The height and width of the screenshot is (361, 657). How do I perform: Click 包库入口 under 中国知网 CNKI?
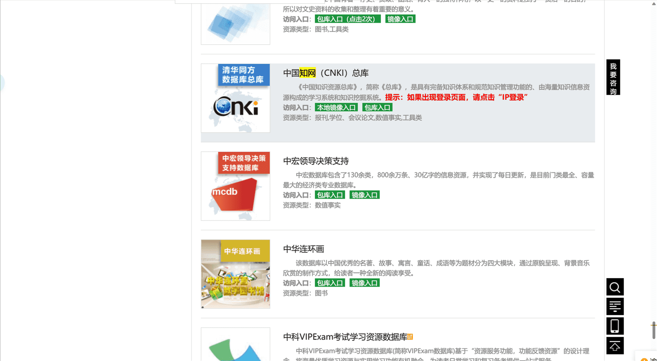pos(377,108)
